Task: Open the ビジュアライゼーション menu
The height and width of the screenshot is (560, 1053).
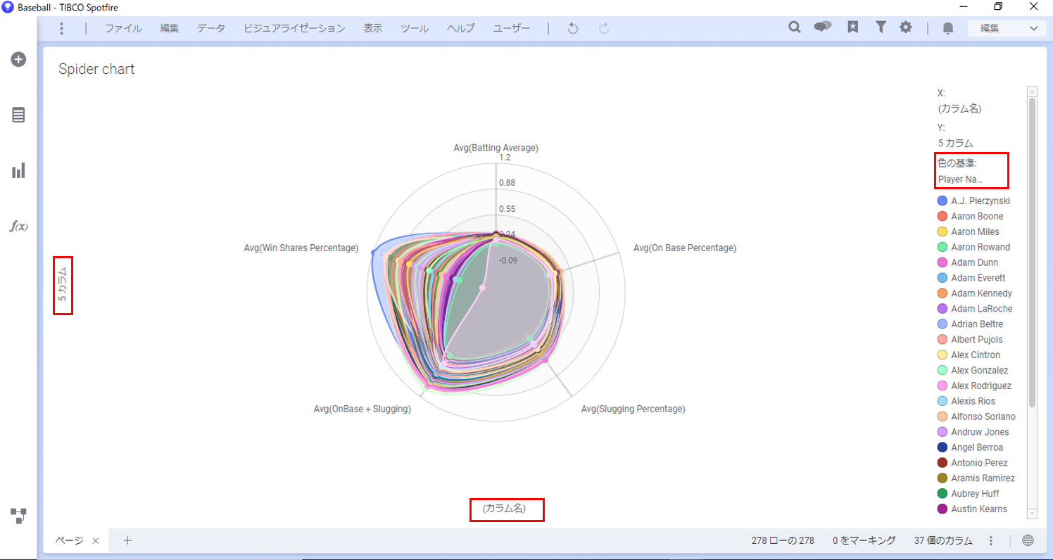Action: pos(294,28)
